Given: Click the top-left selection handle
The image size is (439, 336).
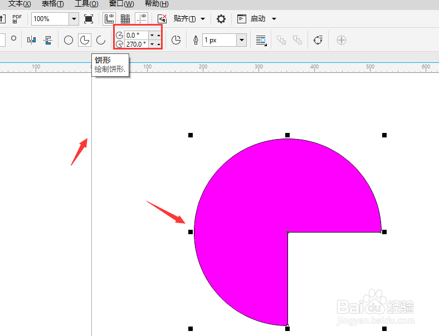Looking at the screenshot, I should click(191, 135).
